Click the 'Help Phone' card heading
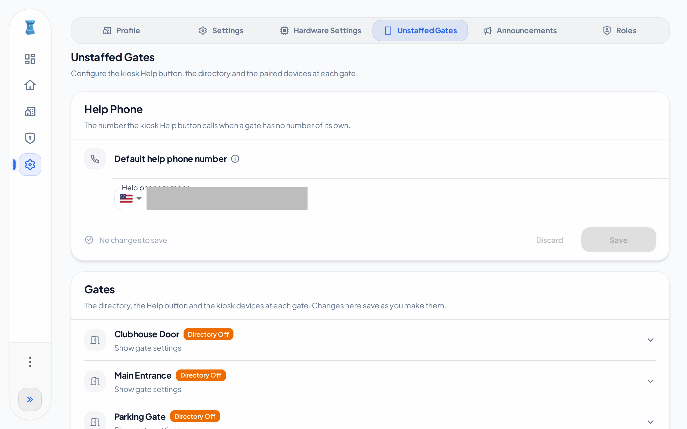687x429 pixels. tap(114, 109)
